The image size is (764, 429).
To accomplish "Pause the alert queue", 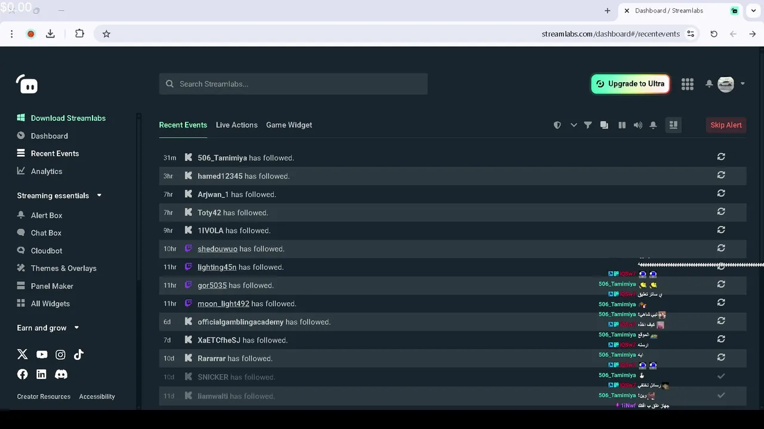I will 622,125.
